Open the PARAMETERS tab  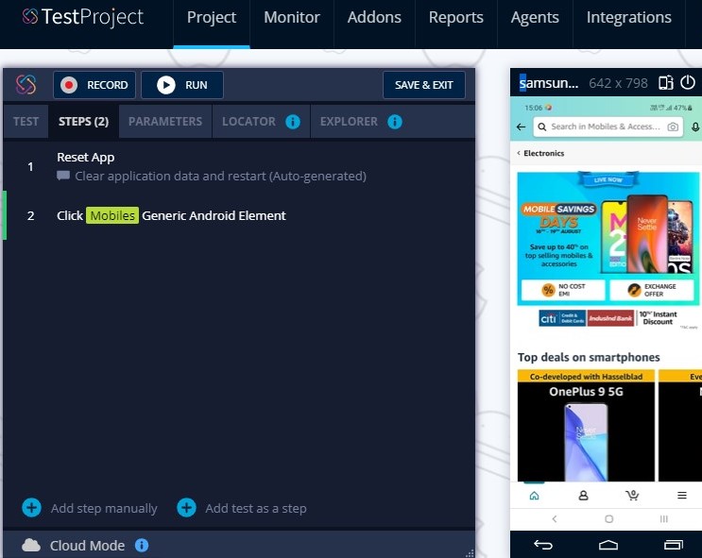point(165,122)
